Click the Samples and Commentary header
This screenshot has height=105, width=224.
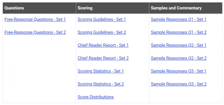tap(176, 8)
